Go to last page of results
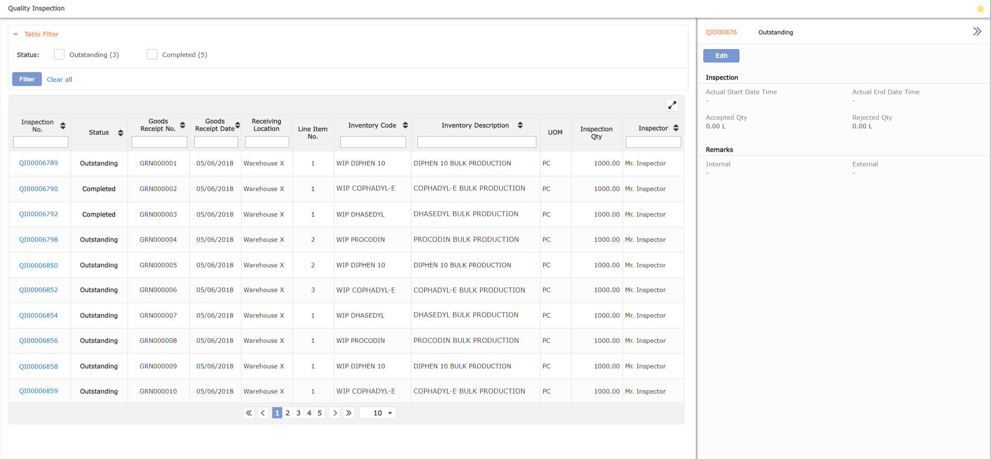Image resolution: width=991 pixels, height=459 pixels. click(x=349, y=413)
